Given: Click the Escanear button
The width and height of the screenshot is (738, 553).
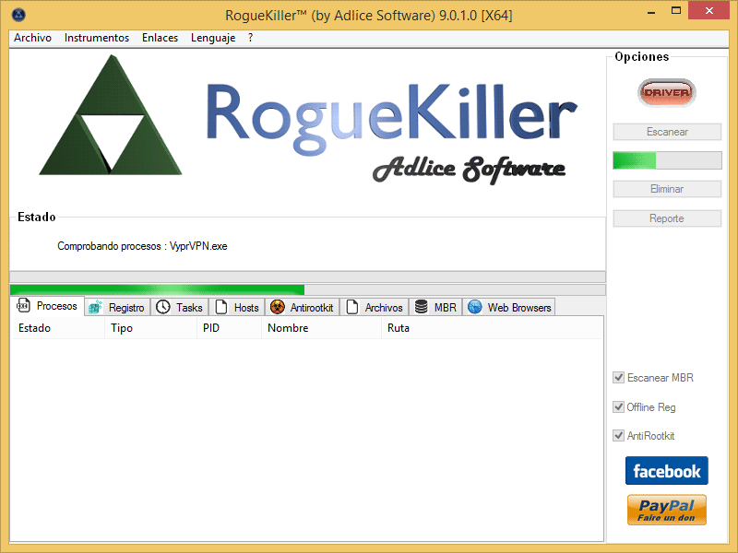Looking at the screenshot, I should tap(667, 132).
